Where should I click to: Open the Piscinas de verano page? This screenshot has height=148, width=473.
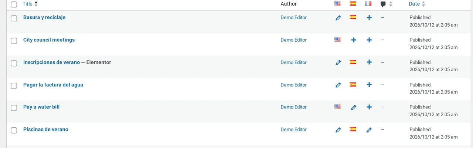pos(46,130)
